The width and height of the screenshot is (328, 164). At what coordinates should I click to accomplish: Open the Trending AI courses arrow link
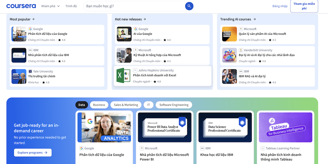click(x=238, y=19)
